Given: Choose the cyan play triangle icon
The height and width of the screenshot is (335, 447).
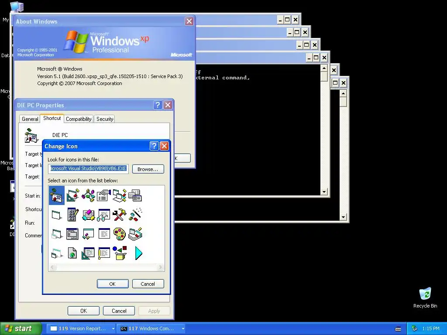Looking at the screenshot, I should click(x=138, y=253).
